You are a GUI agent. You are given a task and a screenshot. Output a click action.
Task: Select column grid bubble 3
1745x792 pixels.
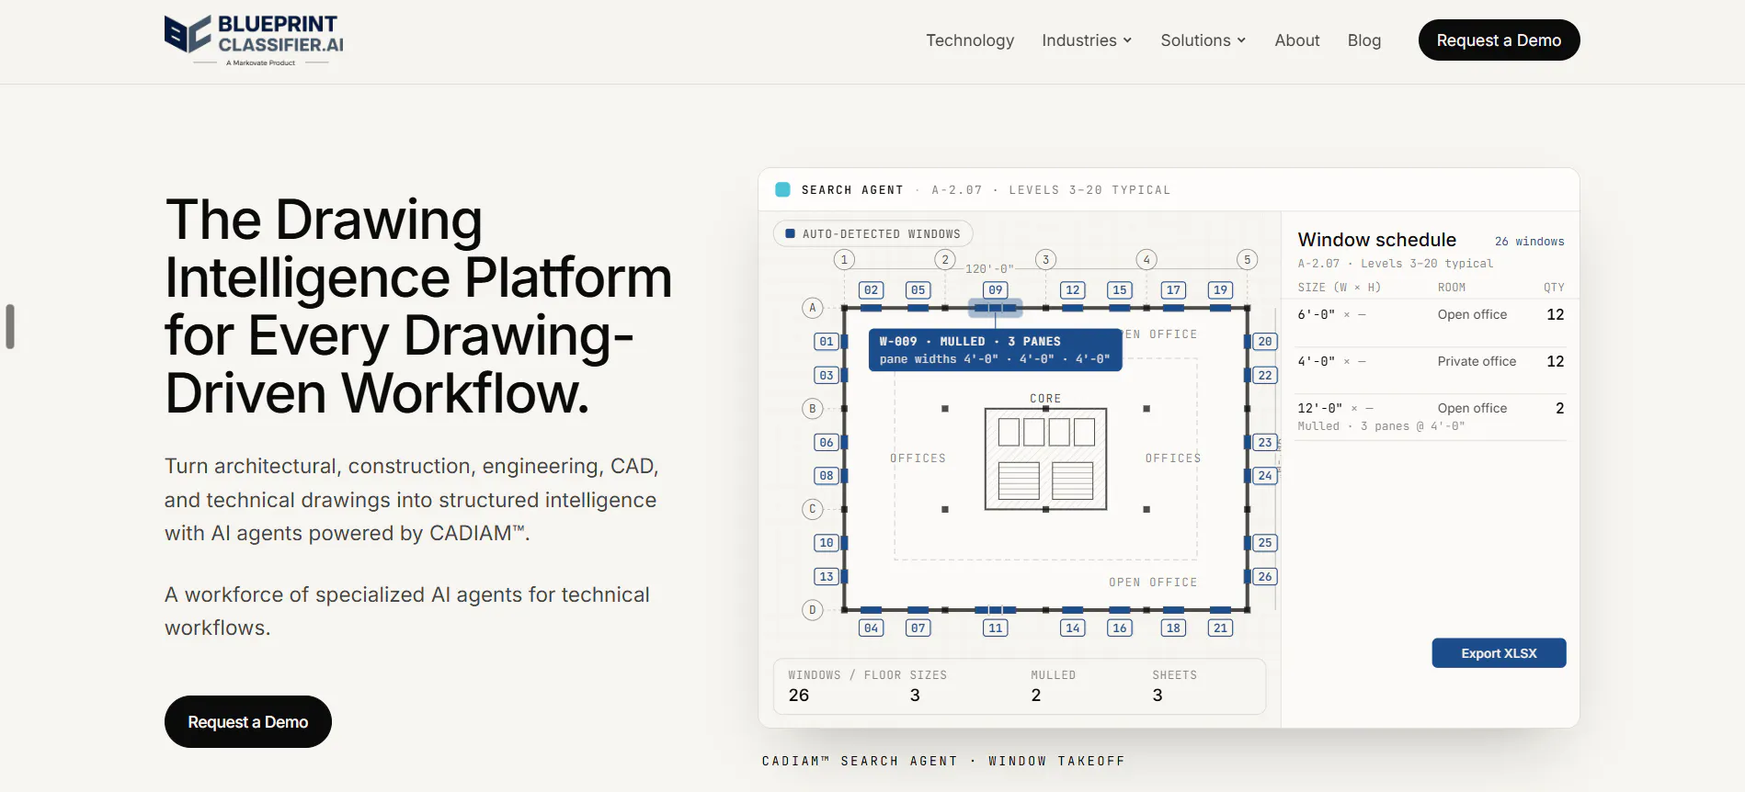click(x=1045, y=260)
